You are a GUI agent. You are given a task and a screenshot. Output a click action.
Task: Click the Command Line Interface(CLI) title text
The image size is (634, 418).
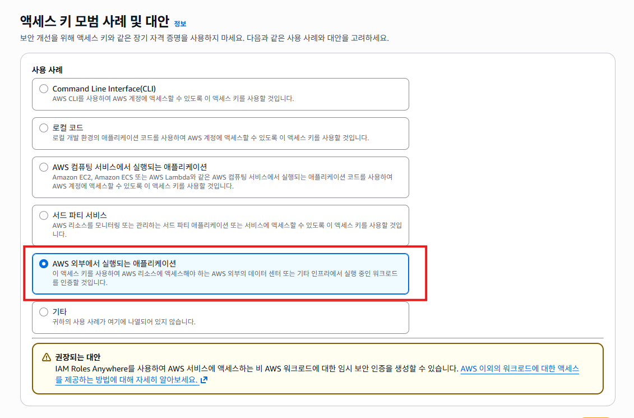(104, 89)
